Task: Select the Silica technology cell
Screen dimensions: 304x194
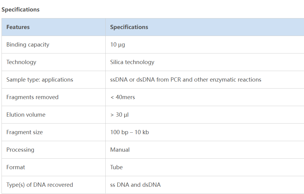Action: 132,62
